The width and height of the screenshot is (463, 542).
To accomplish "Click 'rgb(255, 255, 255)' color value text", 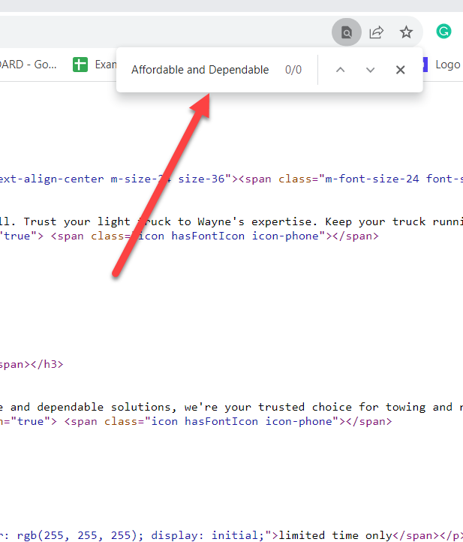I will (x=80, y=535).
